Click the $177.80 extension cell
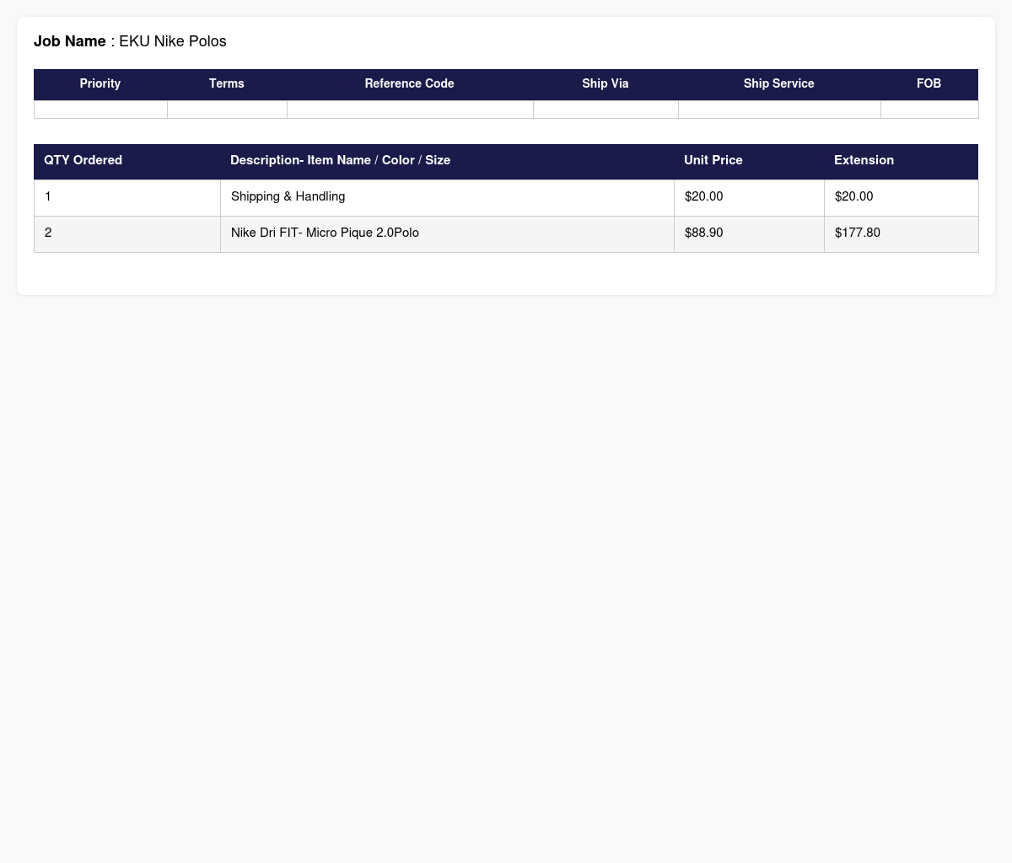The width and height of the screenshot is (1012, 863). 901,233
